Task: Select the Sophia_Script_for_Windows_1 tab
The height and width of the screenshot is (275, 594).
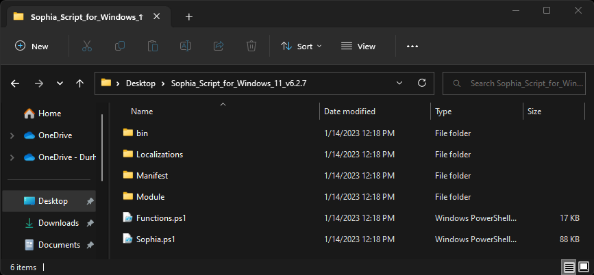Action: coord(87,16)
